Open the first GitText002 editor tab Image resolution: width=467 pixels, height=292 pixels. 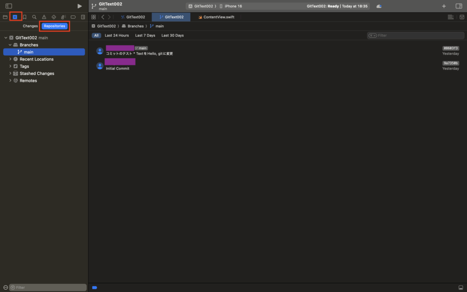click(133, 17)
